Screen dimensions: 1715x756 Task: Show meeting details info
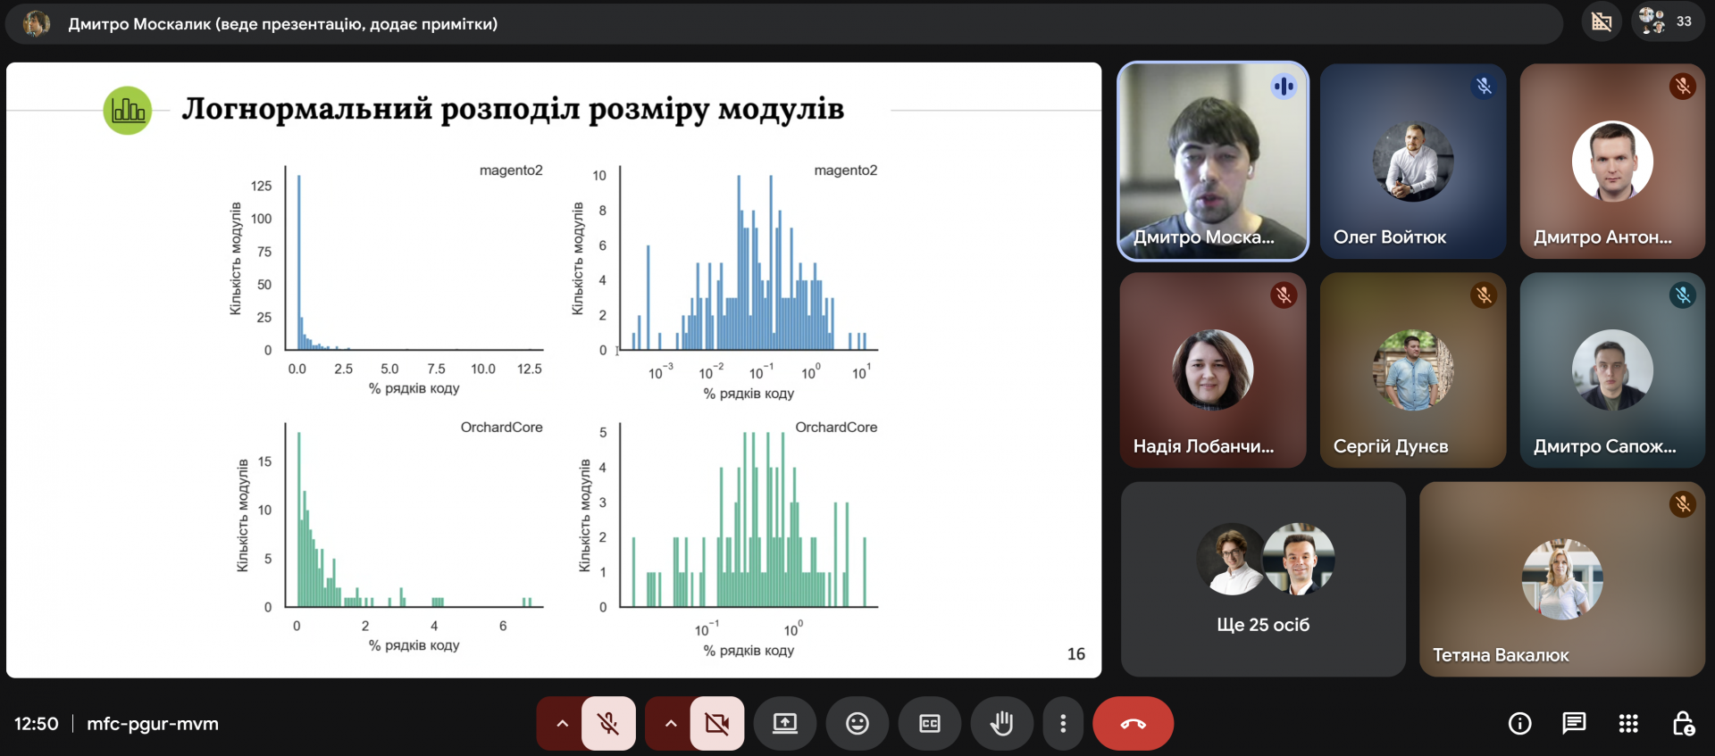point(1519,723)
